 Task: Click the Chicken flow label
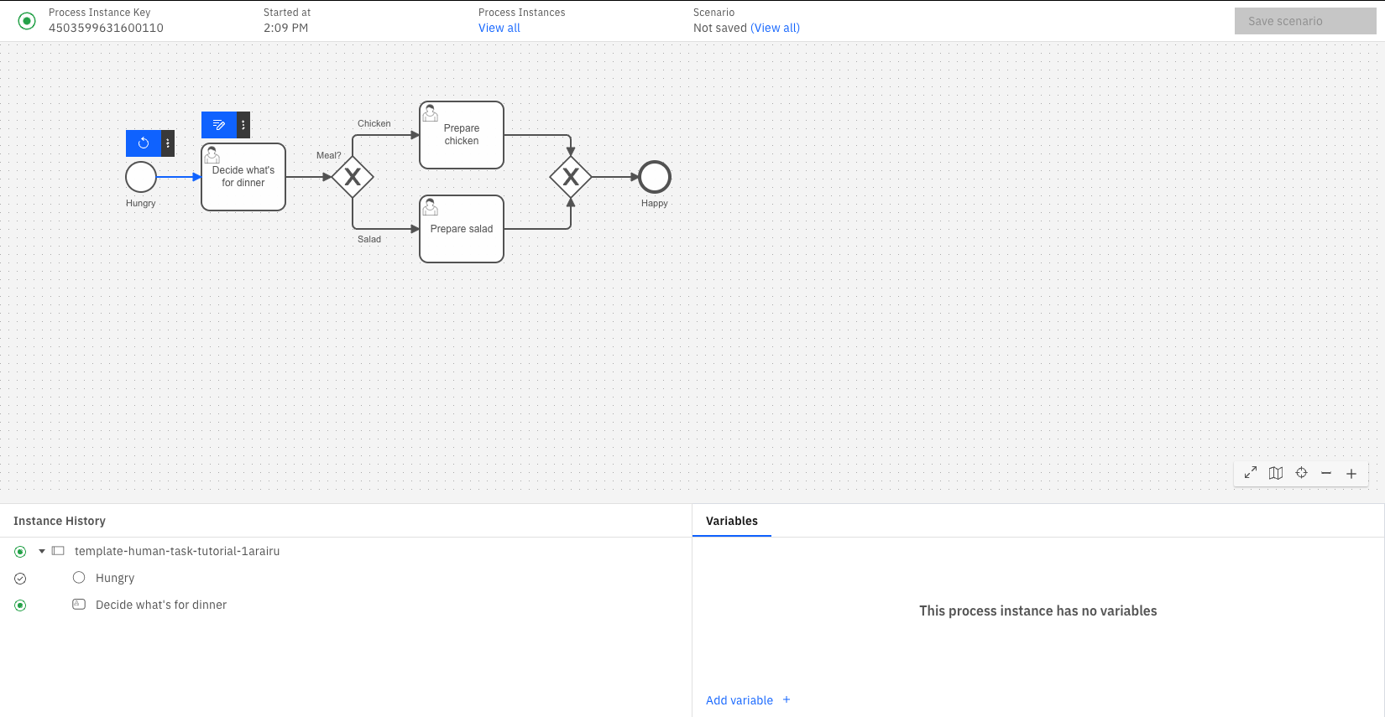[x=374, y=123]
